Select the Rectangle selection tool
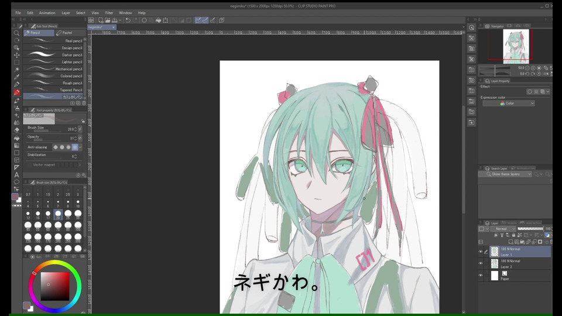 point(16,63)
